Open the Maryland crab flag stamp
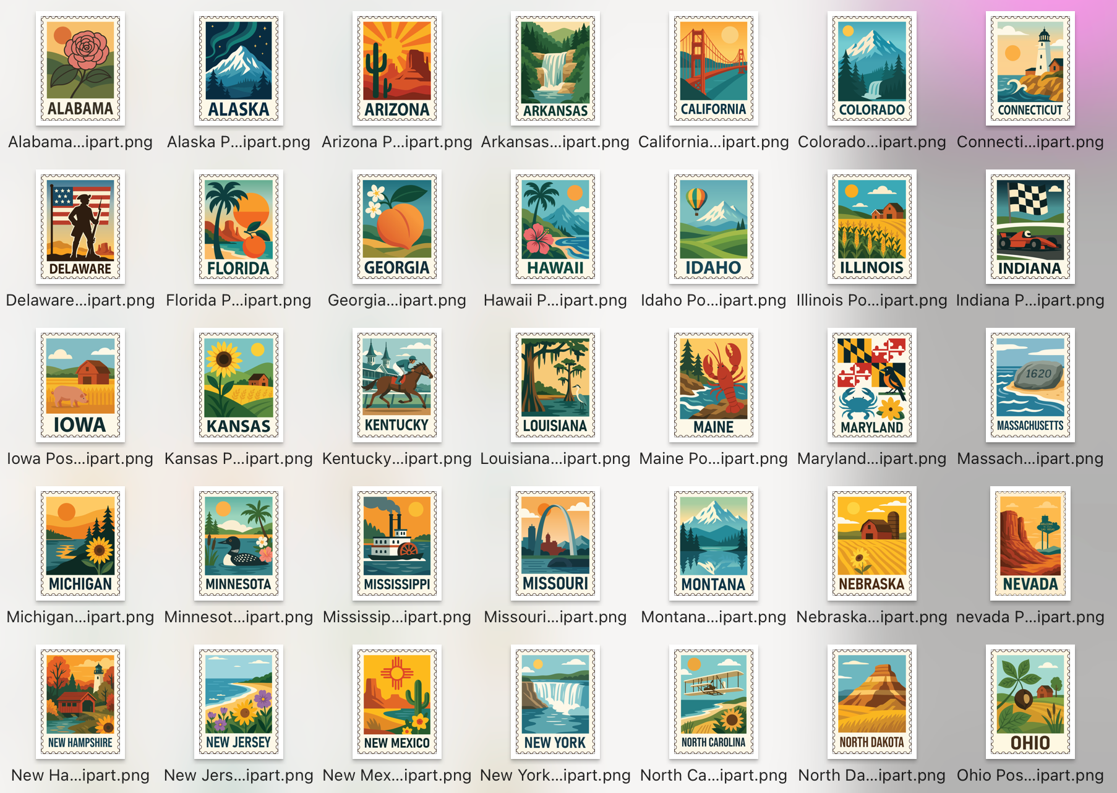 pyautogui.click(x=872, y=385)
